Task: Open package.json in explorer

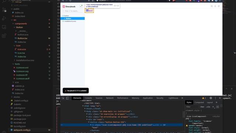Action: (x=20, y=119)
